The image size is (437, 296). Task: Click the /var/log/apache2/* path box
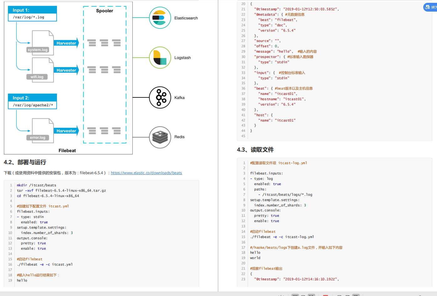33,105
